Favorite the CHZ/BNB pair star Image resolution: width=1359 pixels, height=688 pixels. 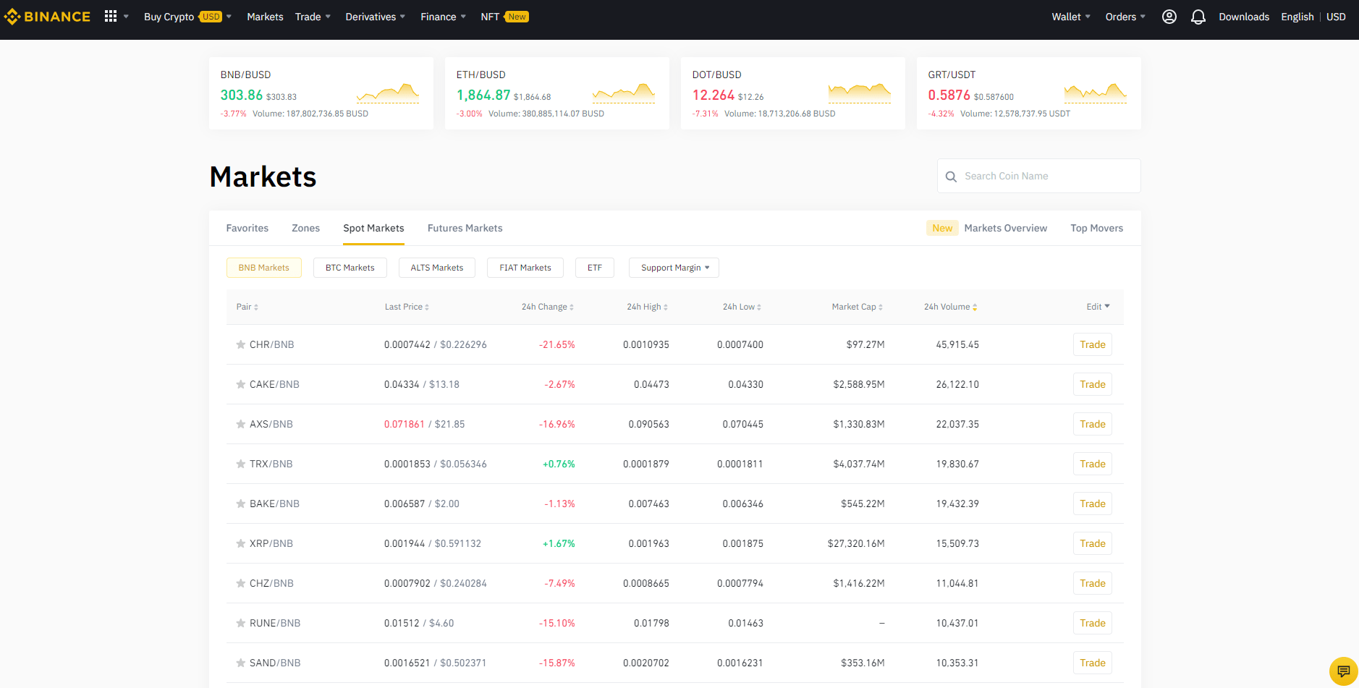click(241, 583)
